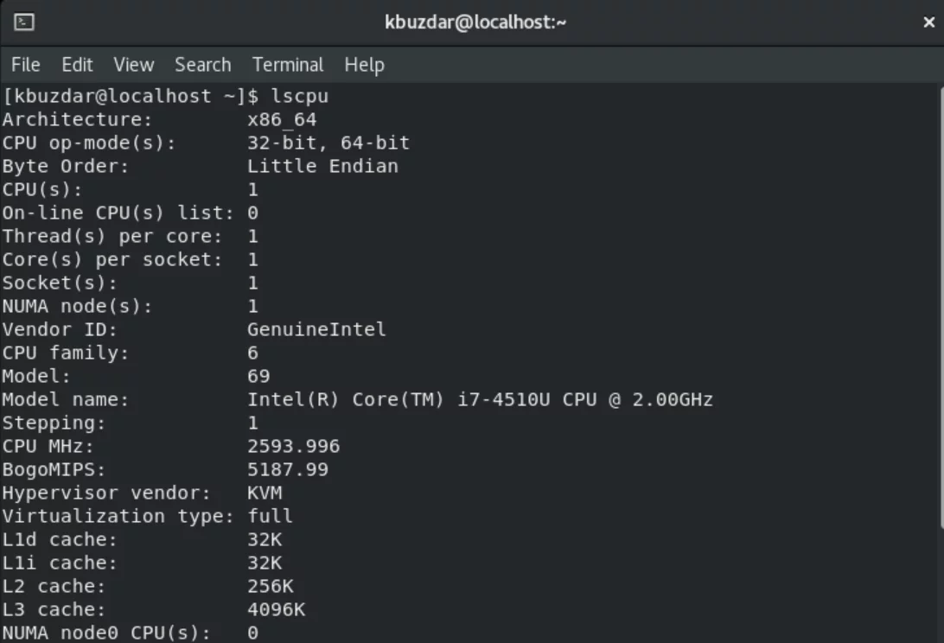Image resolution: width=944 pixels, height=643 pixels.
Task: Click the GenuineIntel vendor ID value
Action: pyautogui.click(x=316, y=329)
